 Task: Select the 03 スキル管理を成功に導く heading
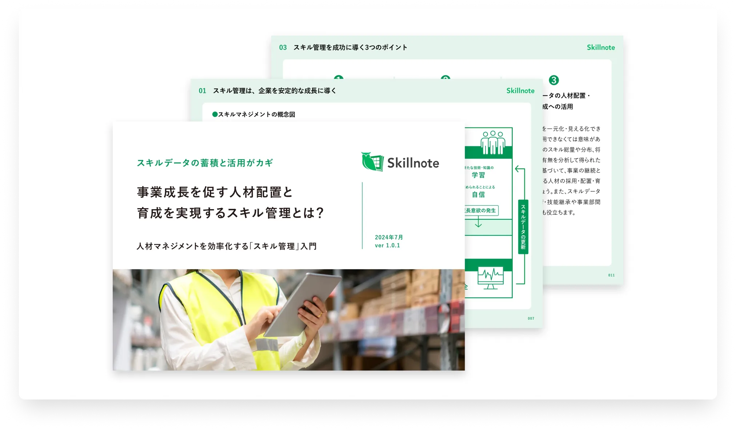click(343, 48)
